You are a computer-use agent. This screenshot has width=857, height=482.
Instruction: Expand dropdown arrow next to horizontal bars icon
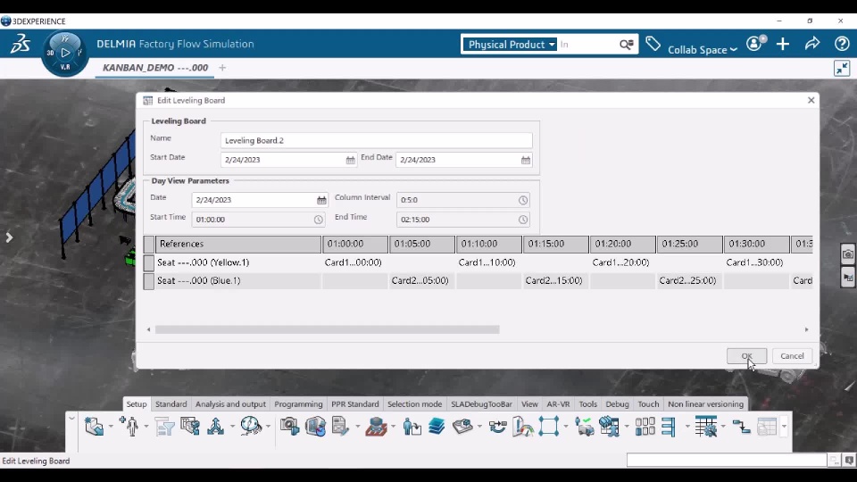pos(687,427)
